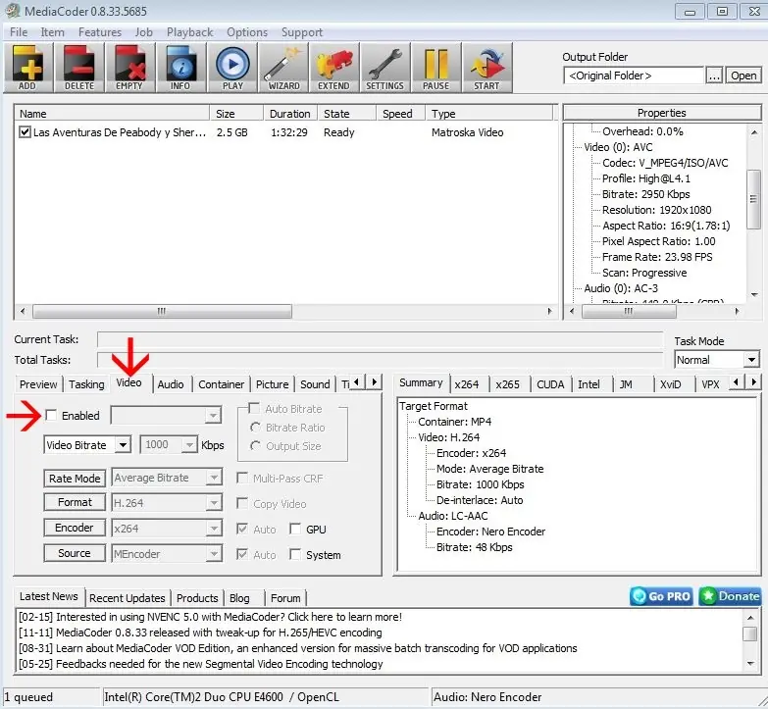Click the Rate Mode button
Screen dimensions: 768x709
(x=75, y=479)
